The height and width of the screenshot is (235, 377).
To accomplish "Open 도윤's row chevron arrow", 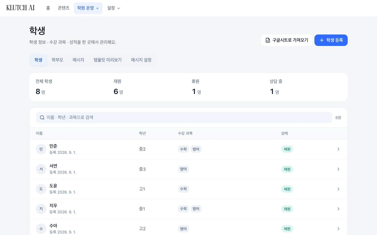I will pyautogui.click(x=339, y=189).
